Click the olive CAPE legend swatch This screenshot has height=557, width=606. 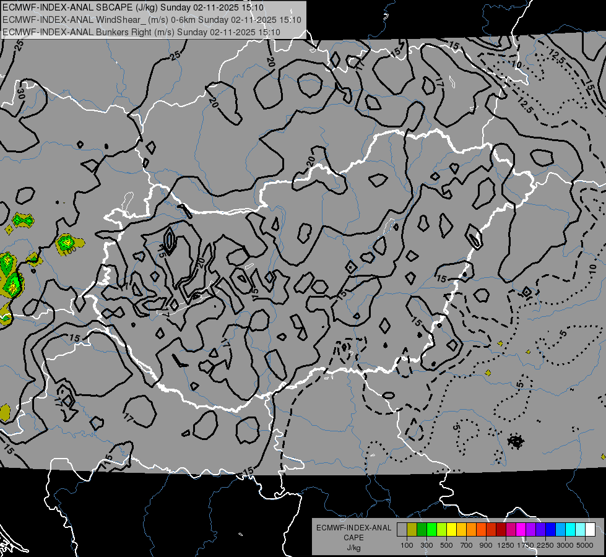point(412,529)
